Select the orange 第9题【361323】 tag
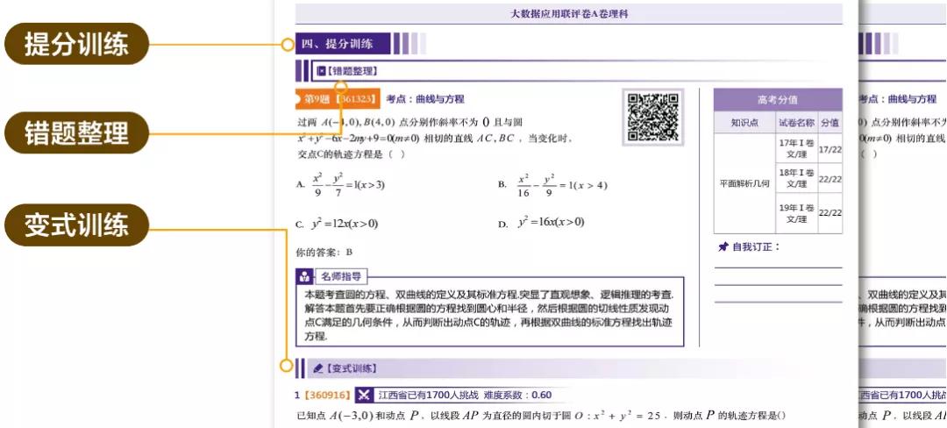 point(338,99)
